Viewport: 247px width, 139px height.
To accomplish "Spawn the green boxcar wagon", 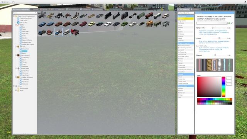I will click(x=141, y=16).
